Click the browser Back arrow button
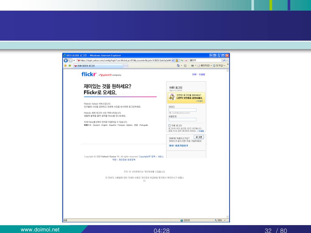The image size is (311, 233). [x=66, y=60]
